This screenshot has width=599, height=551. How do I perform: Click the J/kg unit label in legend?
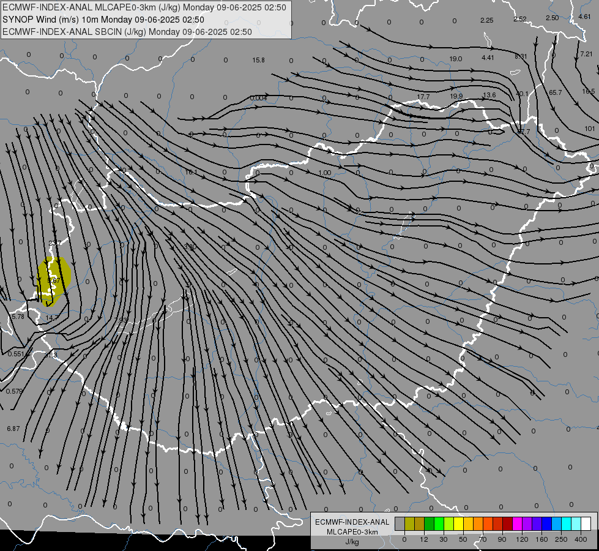(x=352, y=542)
